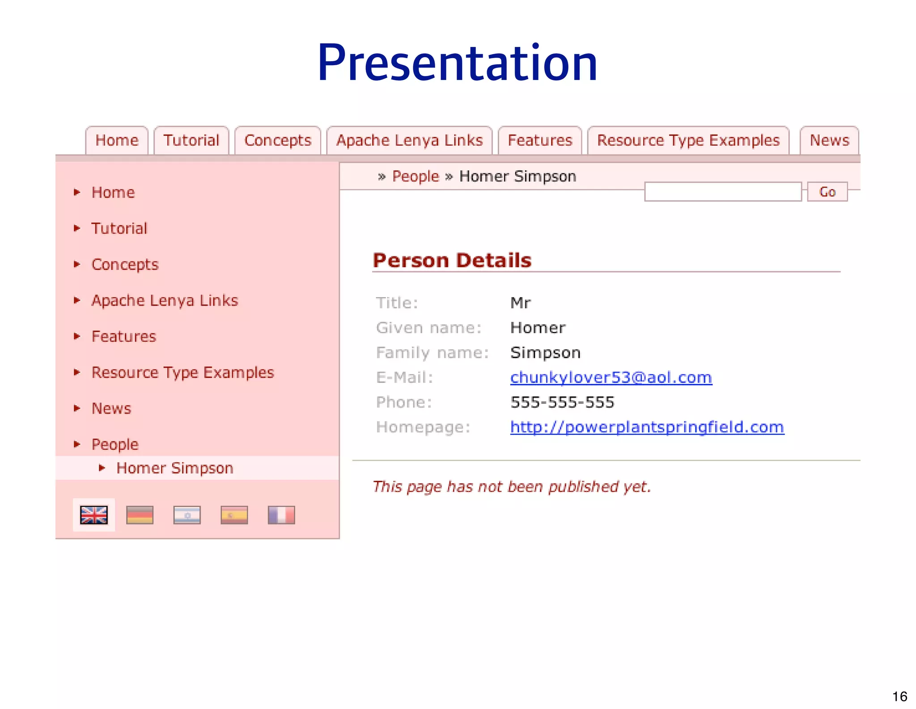Open Home in the sidebar navigation
Screen dimensions: 916x709
[x=113, y=193]
